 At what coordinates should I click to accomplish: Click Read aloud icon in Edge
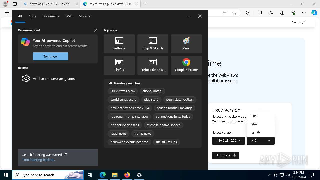click(x=224, y=13)
